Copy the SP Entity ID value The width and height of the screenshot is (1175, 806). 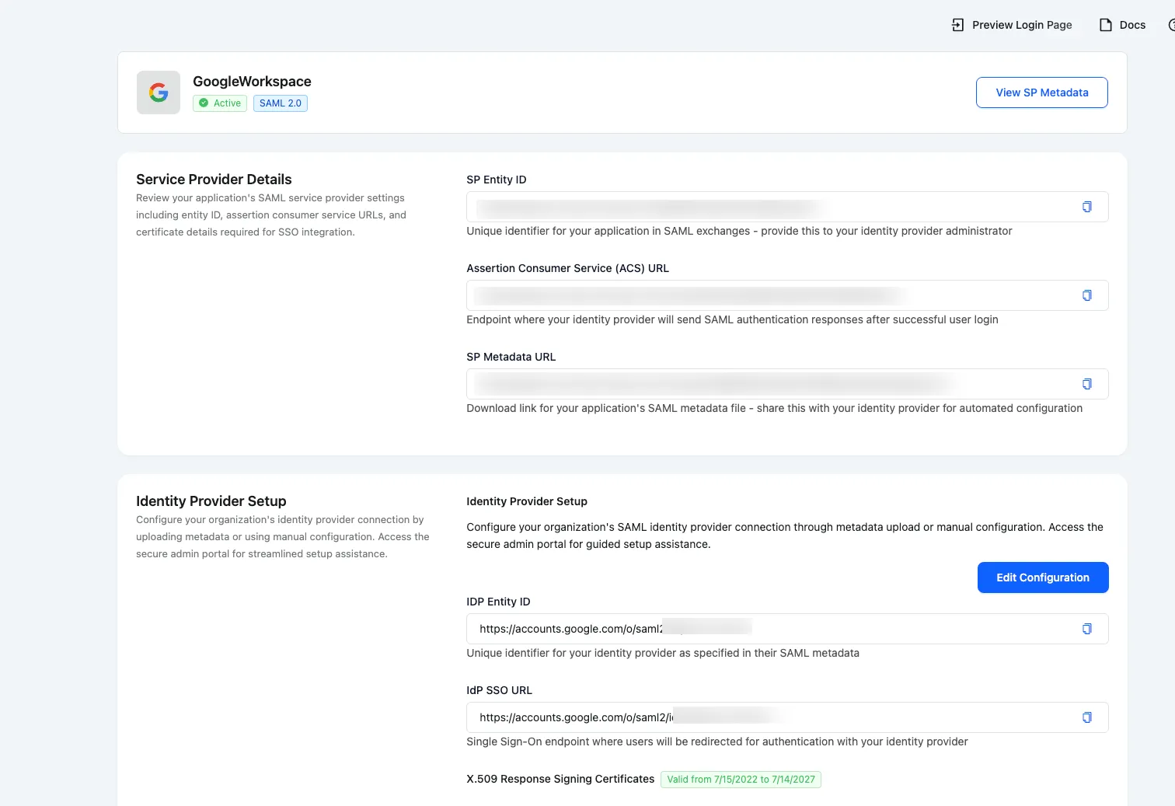pyautogui.click(x=1086, y=207)
